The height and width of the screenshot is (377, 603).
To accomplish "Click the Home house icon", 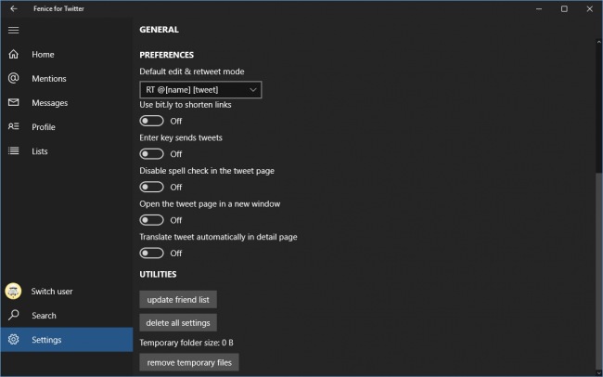I will [x=14, y=54].
